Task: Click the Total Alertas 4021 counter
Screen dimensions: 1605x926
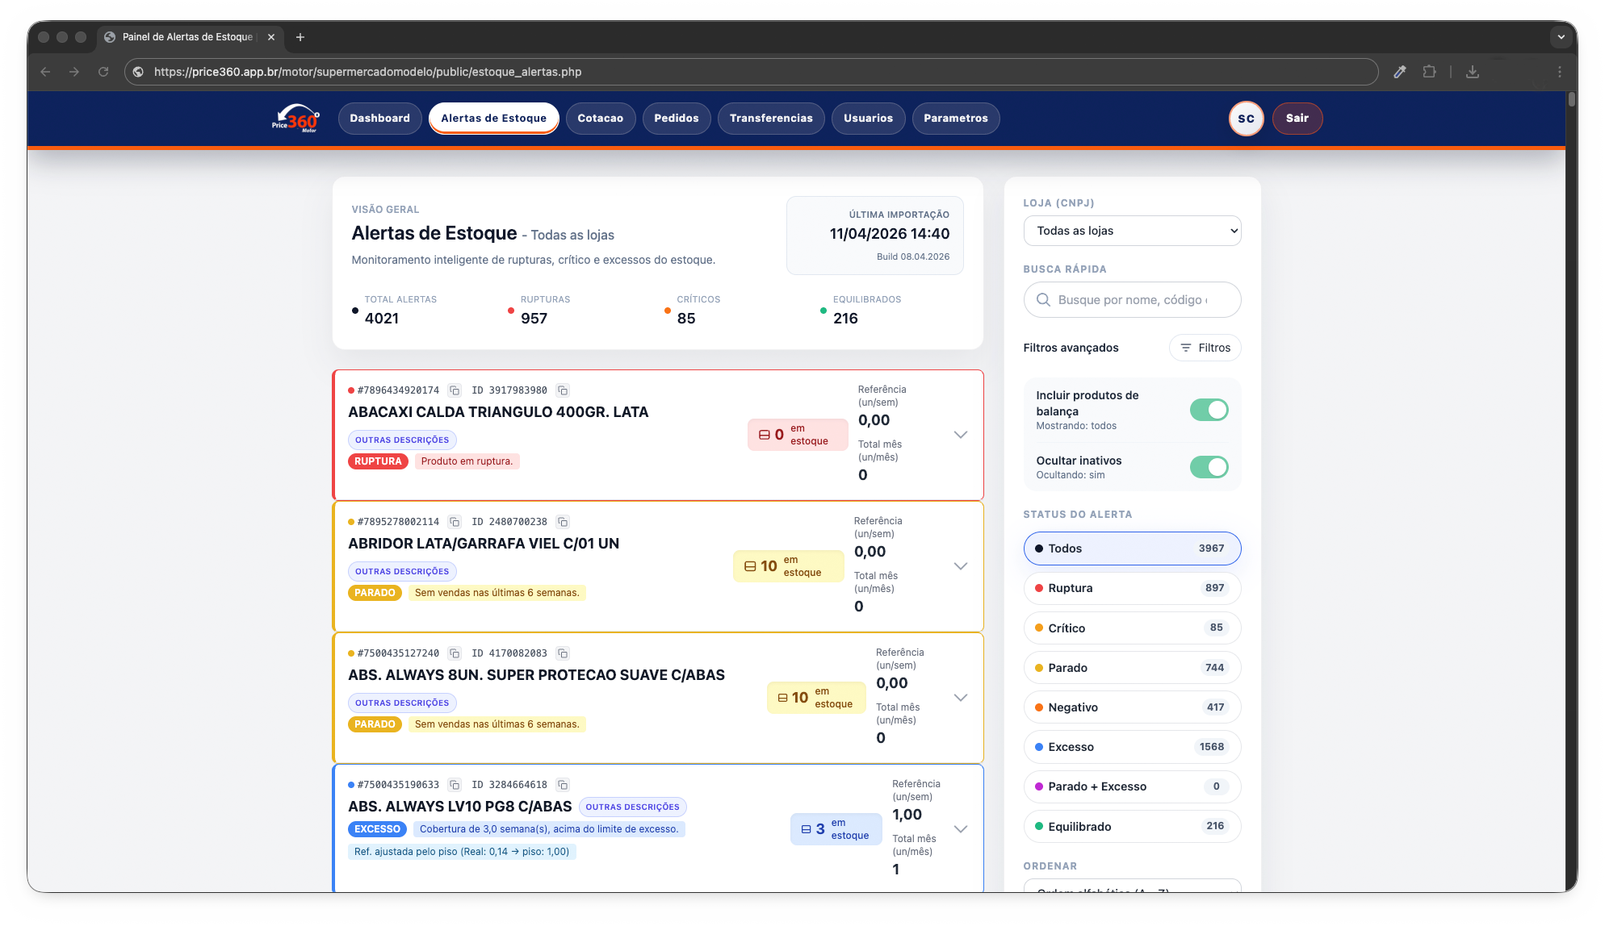Action: [394, 311]
